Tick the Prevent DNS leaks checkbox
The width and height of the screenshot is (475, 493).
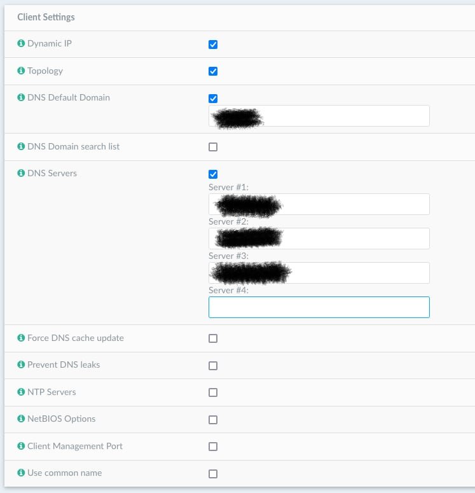213,366
